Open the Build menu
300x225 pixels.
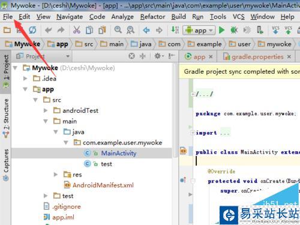click(x=179, y=17)
